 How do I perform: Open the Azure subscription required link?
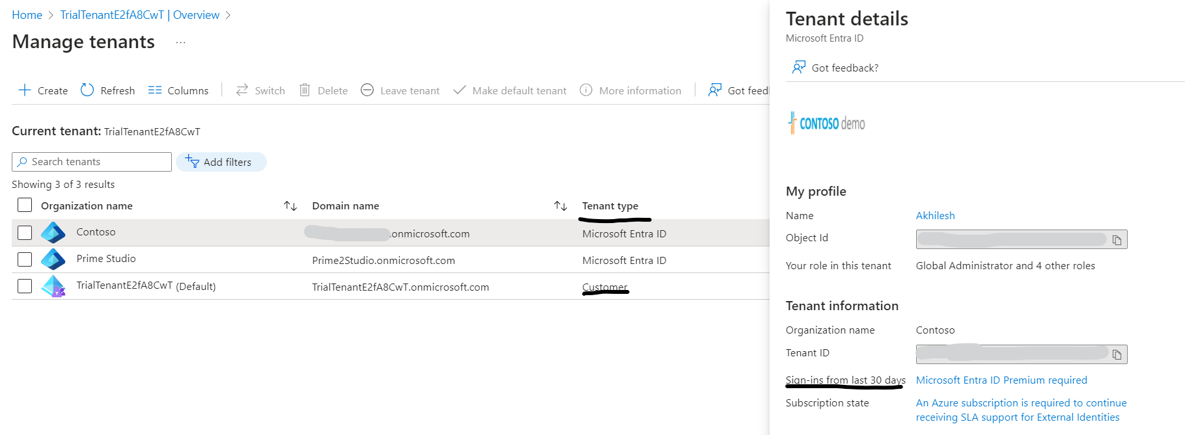[x=1021, y=410]
